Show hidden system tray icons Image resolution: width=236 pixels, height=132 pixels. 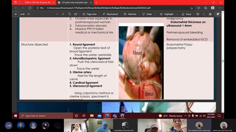pyautogui.click(x=185, y=116)
